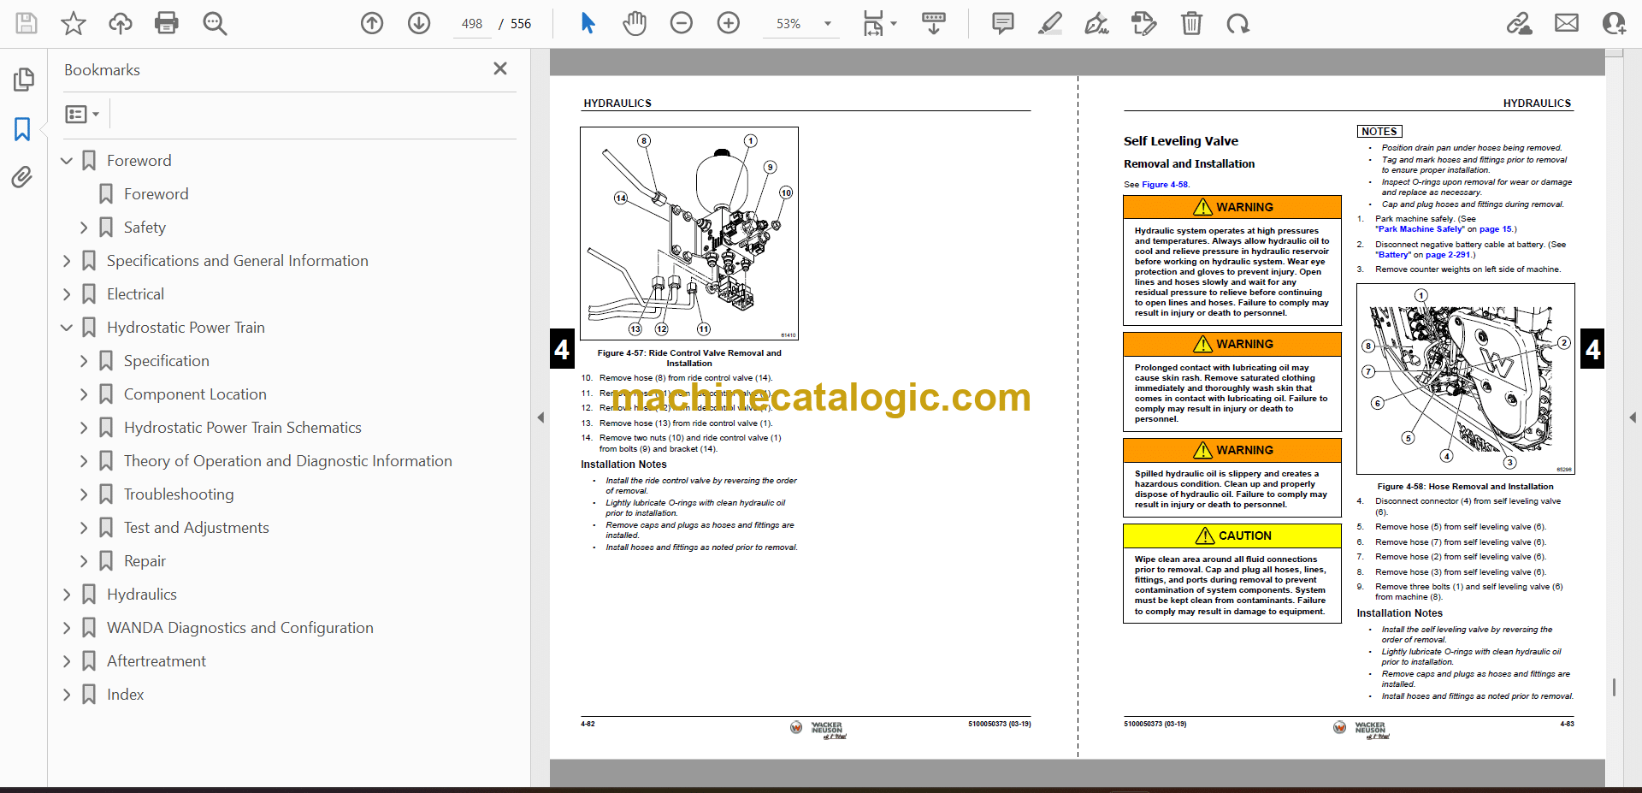Open the zoom level dropdown
This screenshot has height=793, width=1642.
[827, 24]
